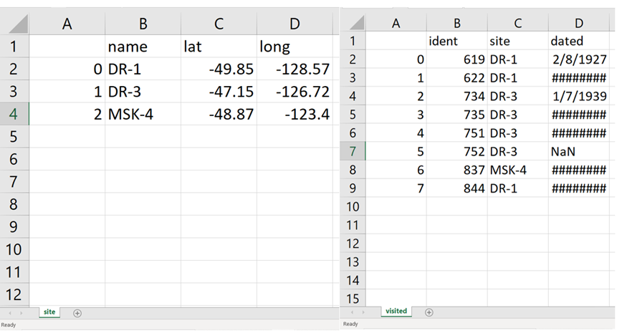Click the dated header cell
This screenshot has height=331, width=622.
(579, 41)
